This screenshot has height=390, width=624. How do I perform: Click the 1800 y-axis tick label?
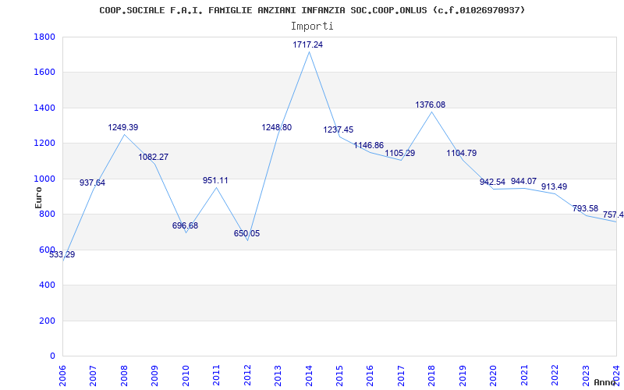tap(44, 37)
